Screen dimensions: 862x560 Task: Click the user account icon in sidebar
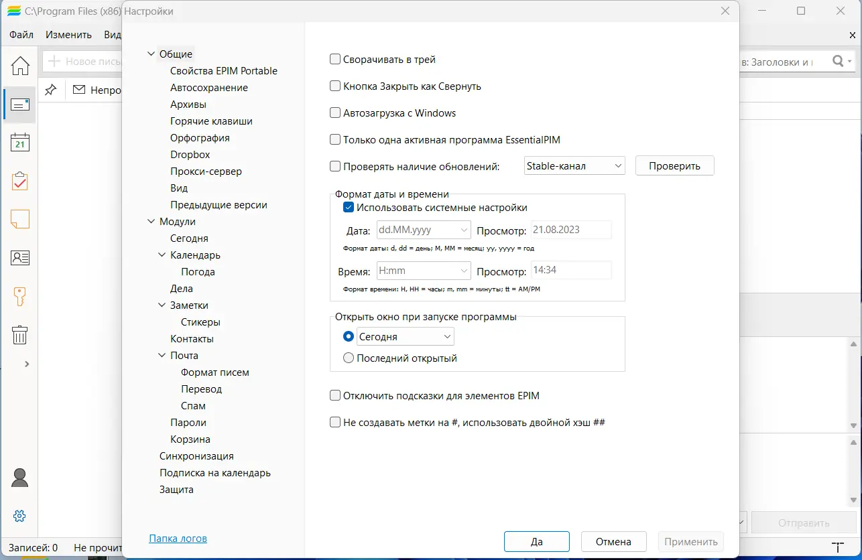tap(20, 478)
